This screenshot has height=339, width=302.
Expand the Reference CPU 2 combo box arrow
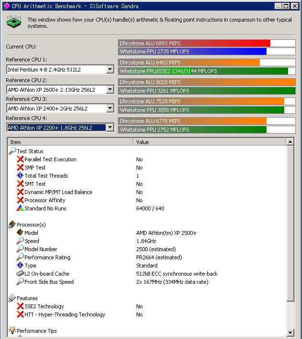point(110,89)
